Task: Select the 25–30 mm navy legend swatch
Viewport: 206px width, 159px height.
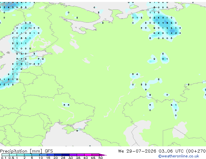Action: pos(66,155)
